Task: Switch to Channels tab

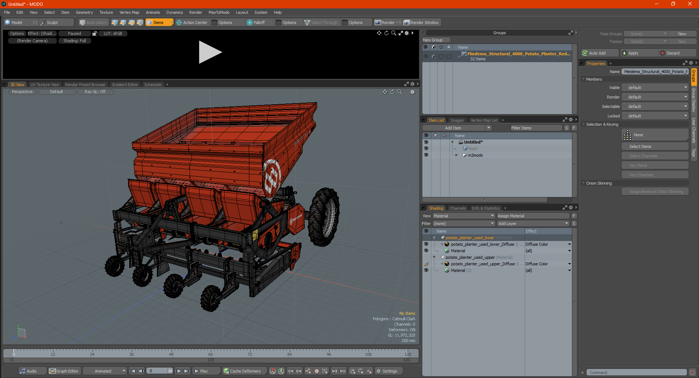Action: pos(458,208)
